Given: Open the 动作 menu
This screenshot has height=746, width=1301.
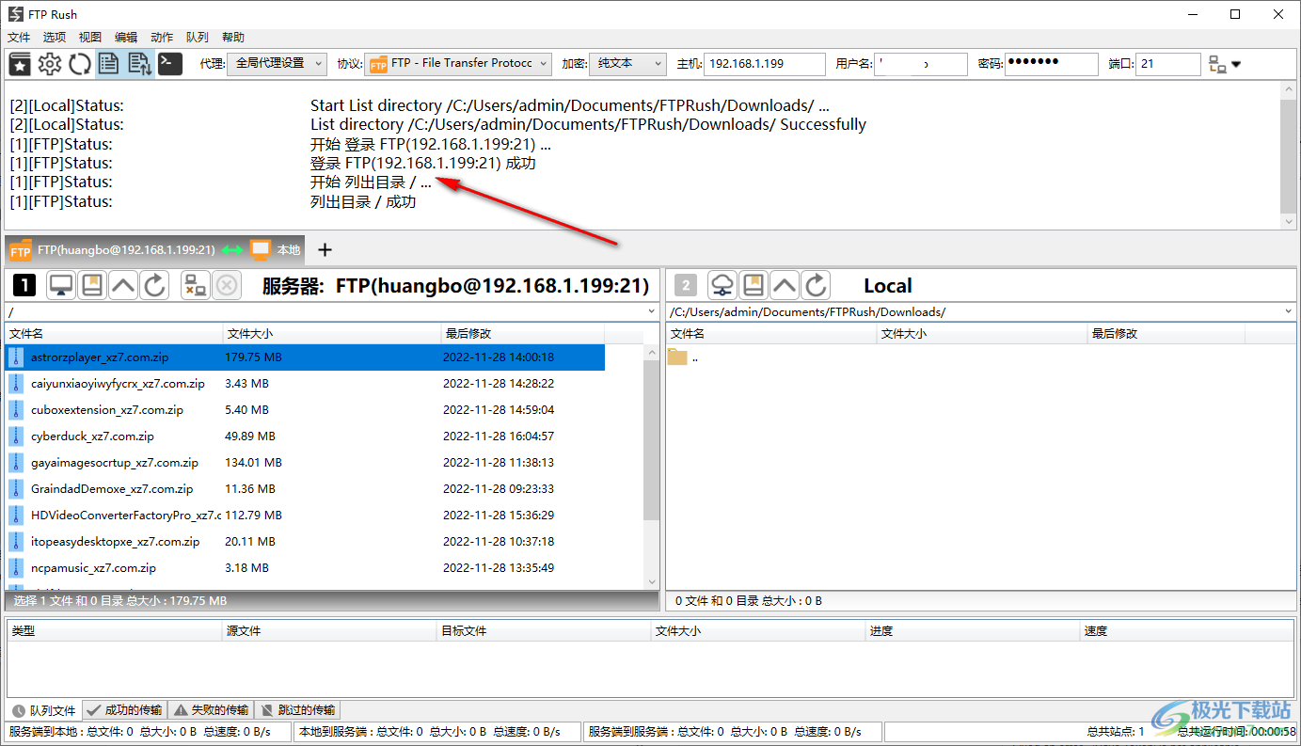Looking at the screenshot, I should [x=162, y=38].
